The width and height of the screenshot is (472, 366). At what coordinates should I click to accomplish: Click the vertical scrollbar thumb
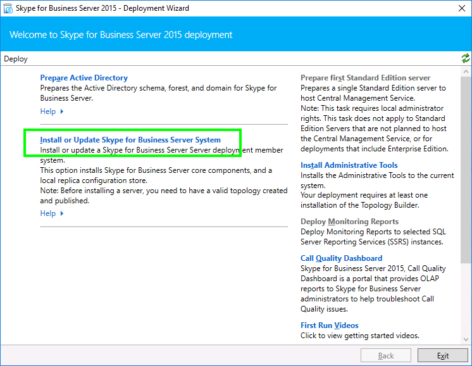(x=466, y=170)
